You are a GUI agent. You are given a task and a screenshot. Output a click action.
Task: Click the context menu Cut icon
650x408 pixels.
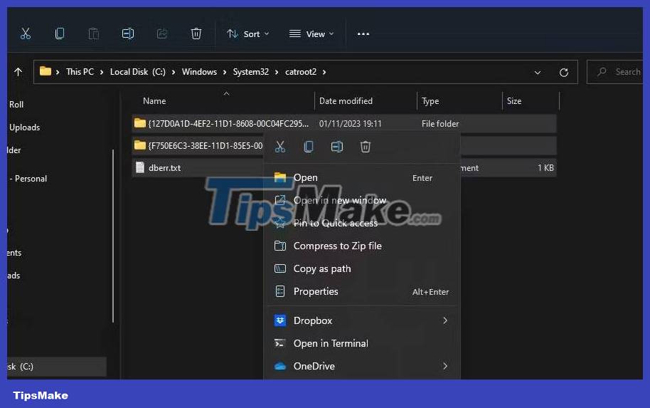coord(280,147)
